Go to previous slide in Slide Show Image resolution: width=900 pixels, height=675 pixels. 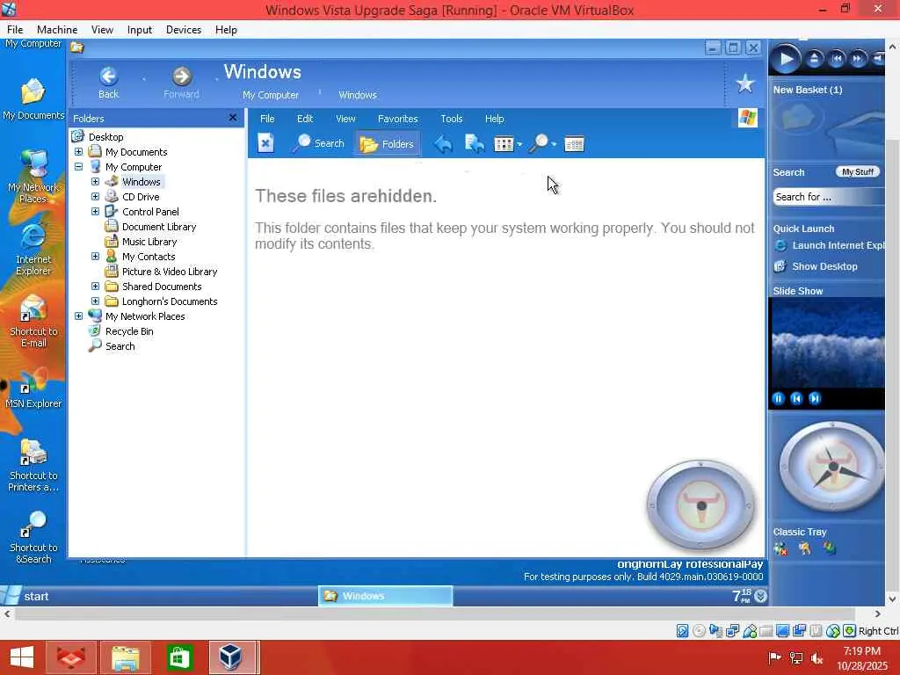[x=796, y=398]
